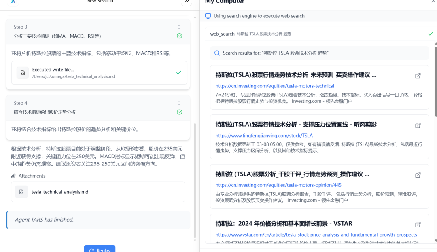Collapse the Step 3 card via its chevron
The image size is (437, 252).
[x=179, y=27]
